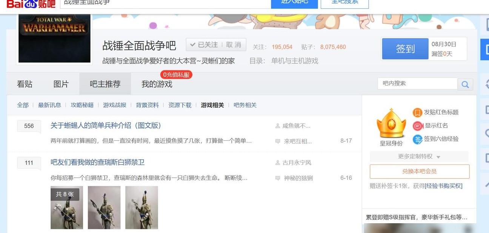
Task: Click the post count 8,075,460
Action: tap(333, 47)
